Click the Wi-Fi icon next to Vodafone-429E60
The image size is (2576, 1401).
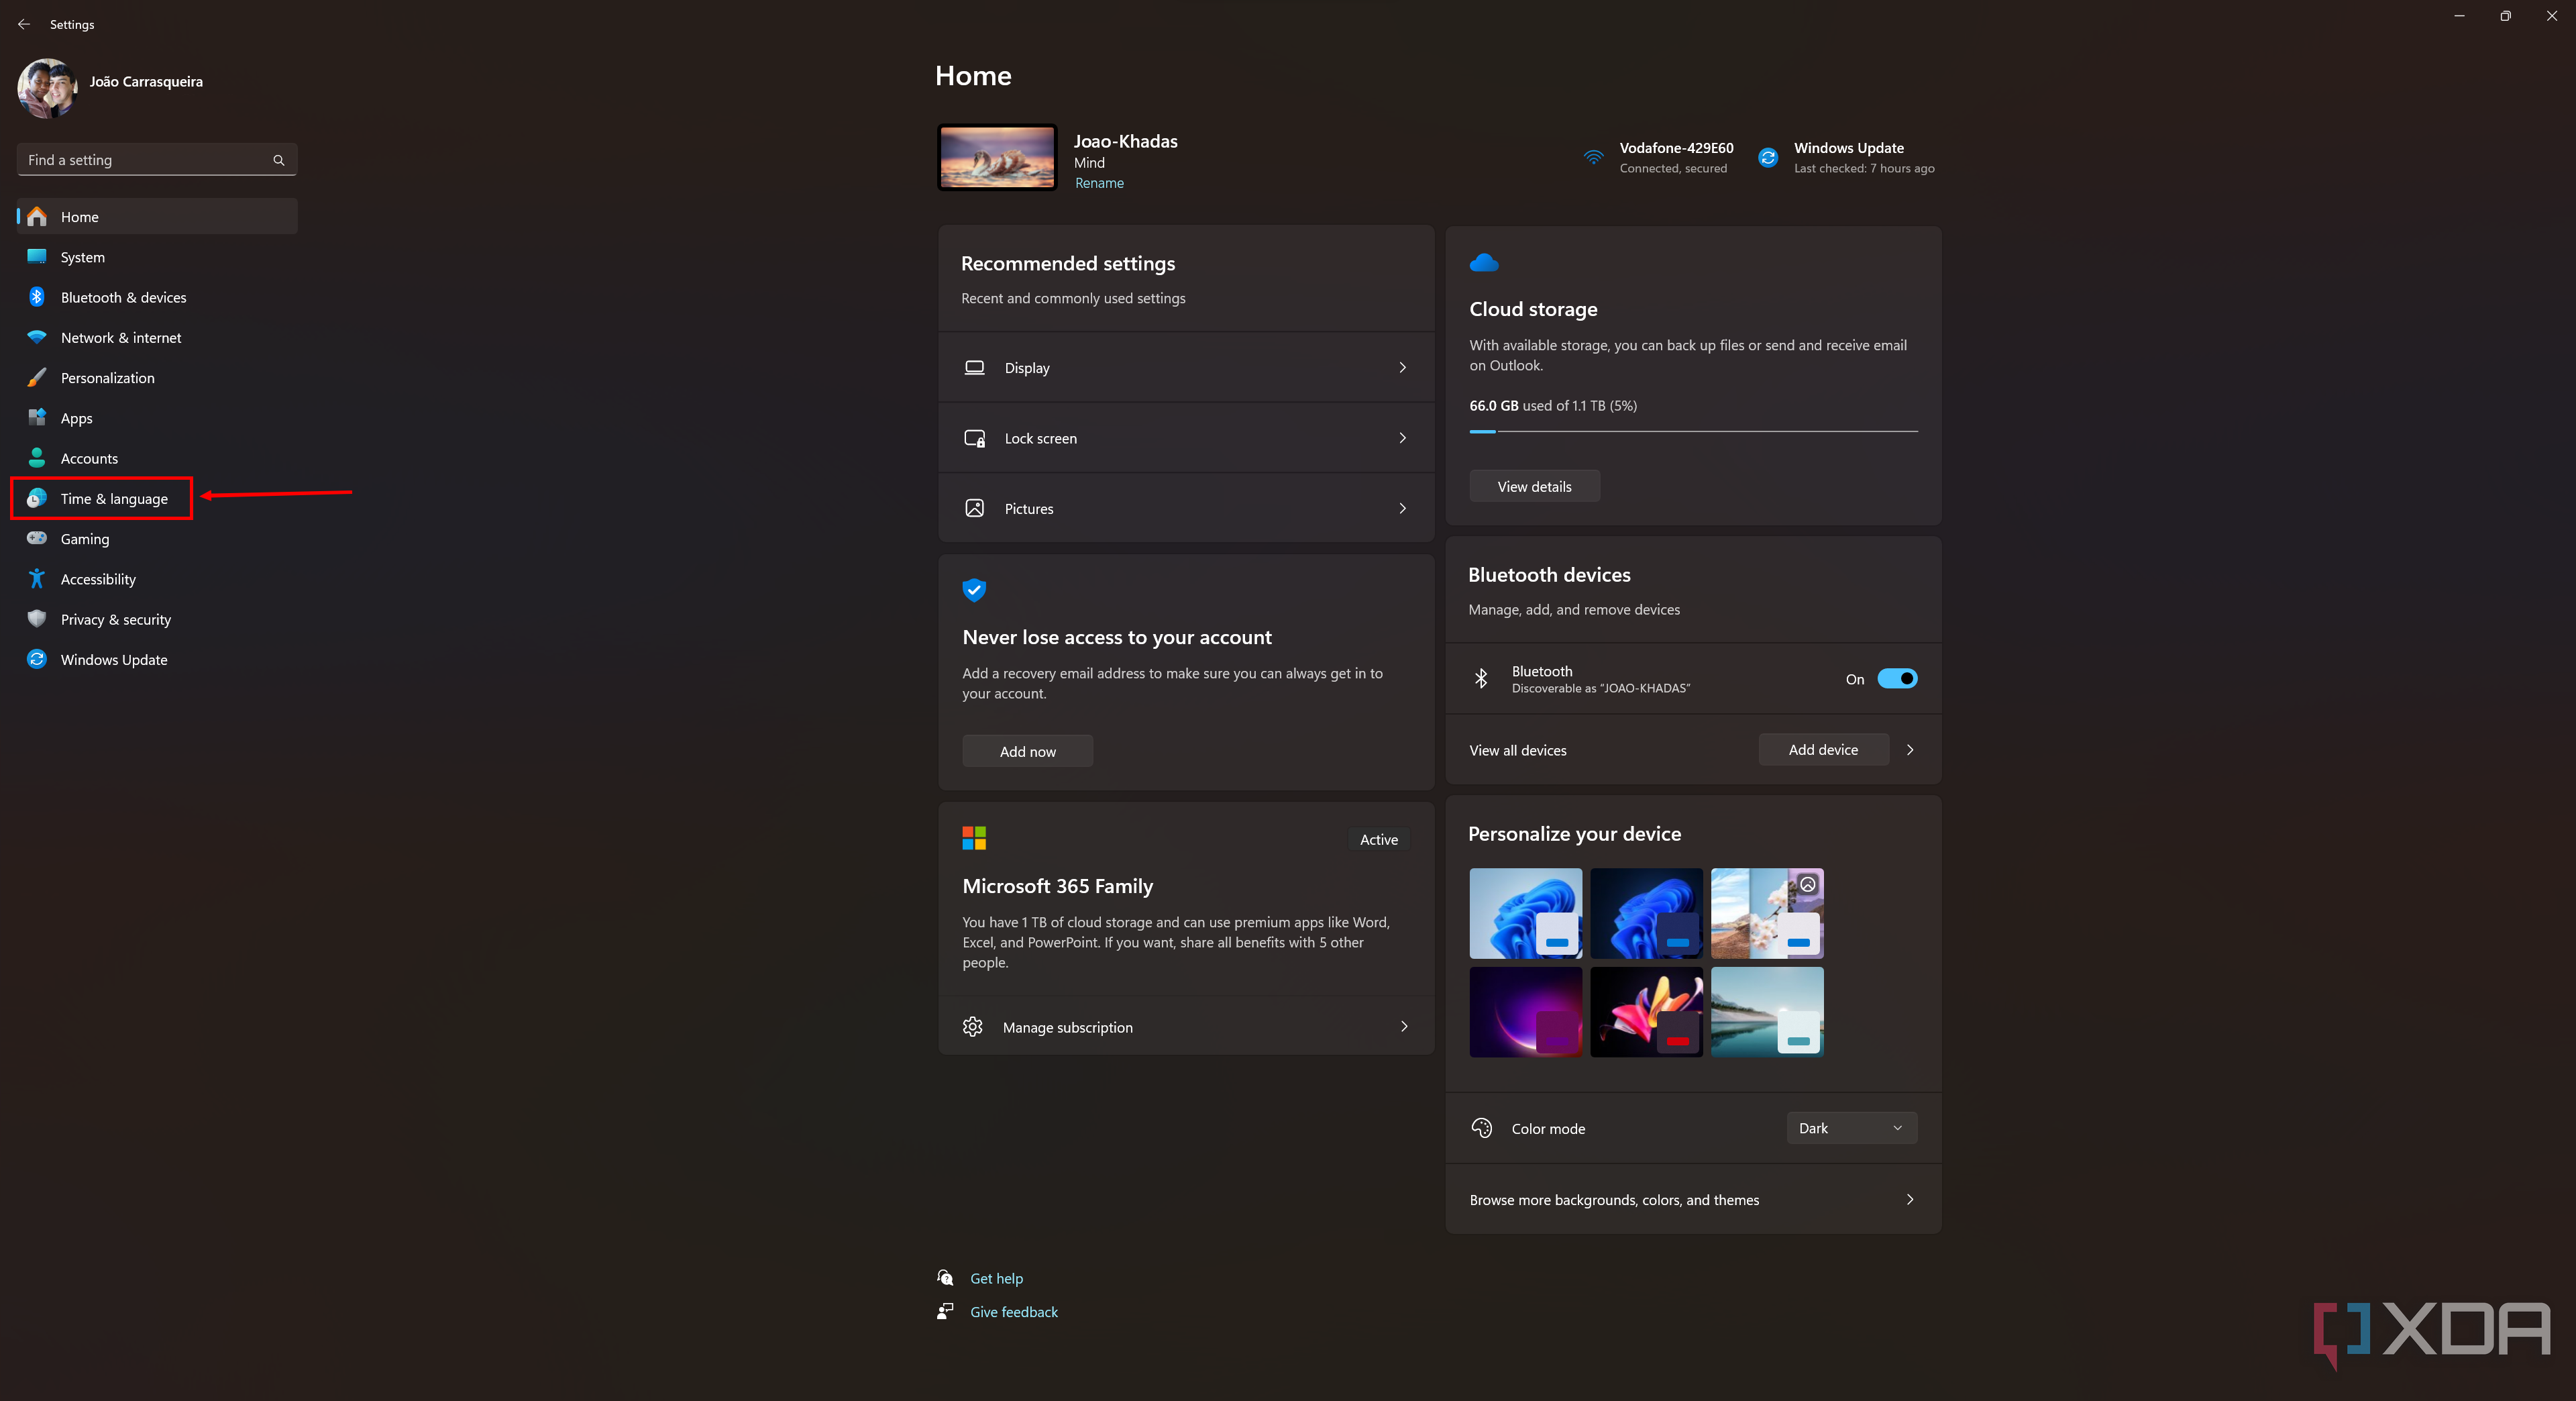pos(1594,157)
